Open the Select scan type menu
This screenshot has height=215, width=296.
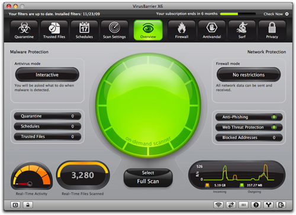(148, 172)
